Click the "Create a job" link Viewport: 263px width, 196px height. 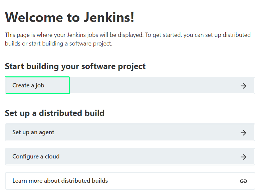[130, 85]
